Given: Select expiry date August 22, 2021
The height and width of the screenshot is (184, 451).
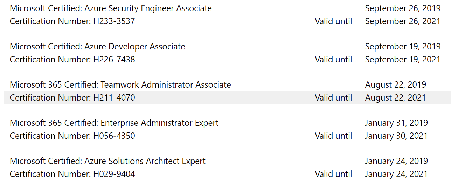Looking at the screenshot, I should (x=396, y=98).
